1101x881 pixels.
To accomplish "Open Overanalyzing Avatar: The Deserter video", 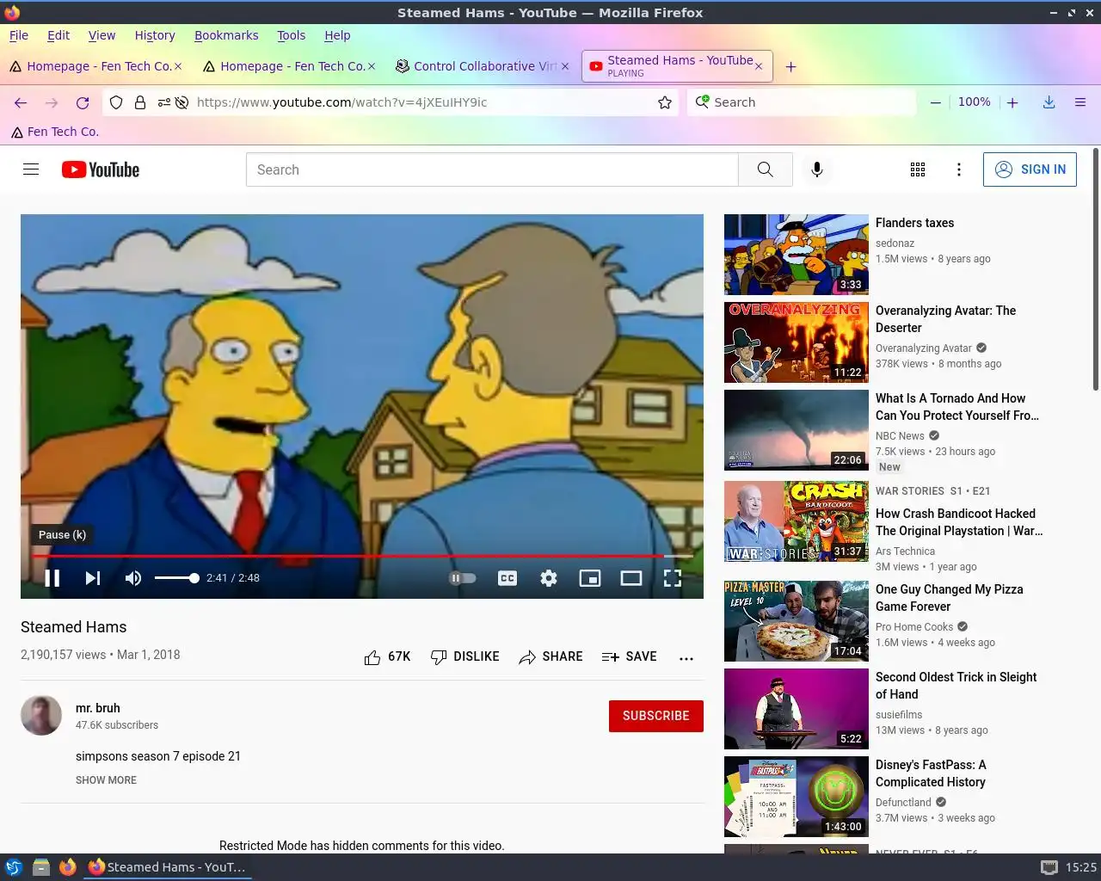I will point(945,319).
